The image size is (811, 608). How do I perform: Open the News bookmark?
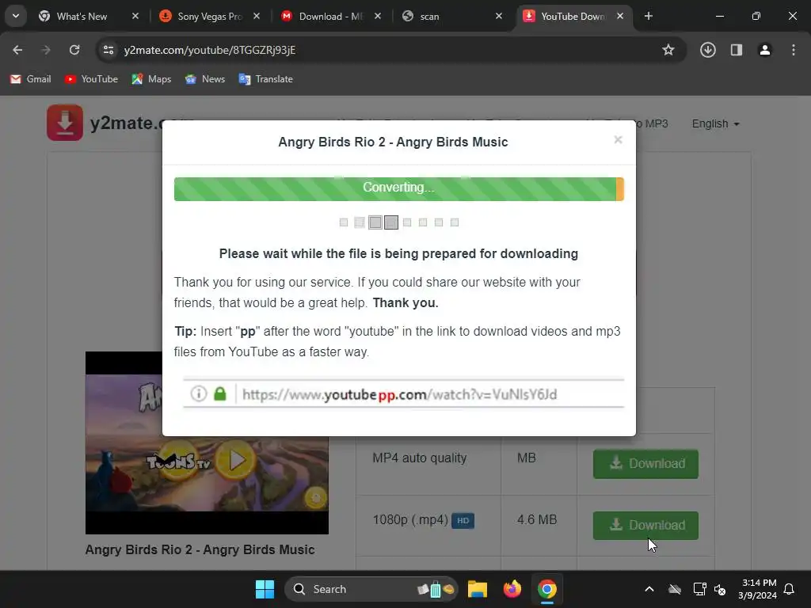click(x=205, y=79)
